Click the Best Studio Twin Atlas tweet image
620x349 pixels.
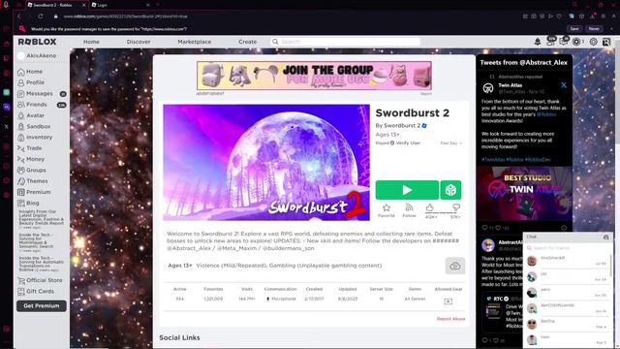[524, 194]
